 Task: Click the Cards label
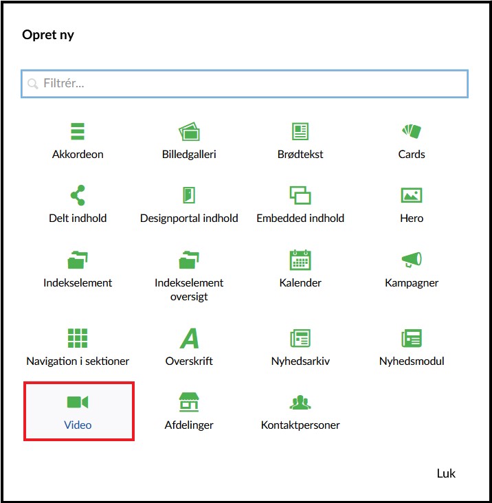tap(412, 155)
